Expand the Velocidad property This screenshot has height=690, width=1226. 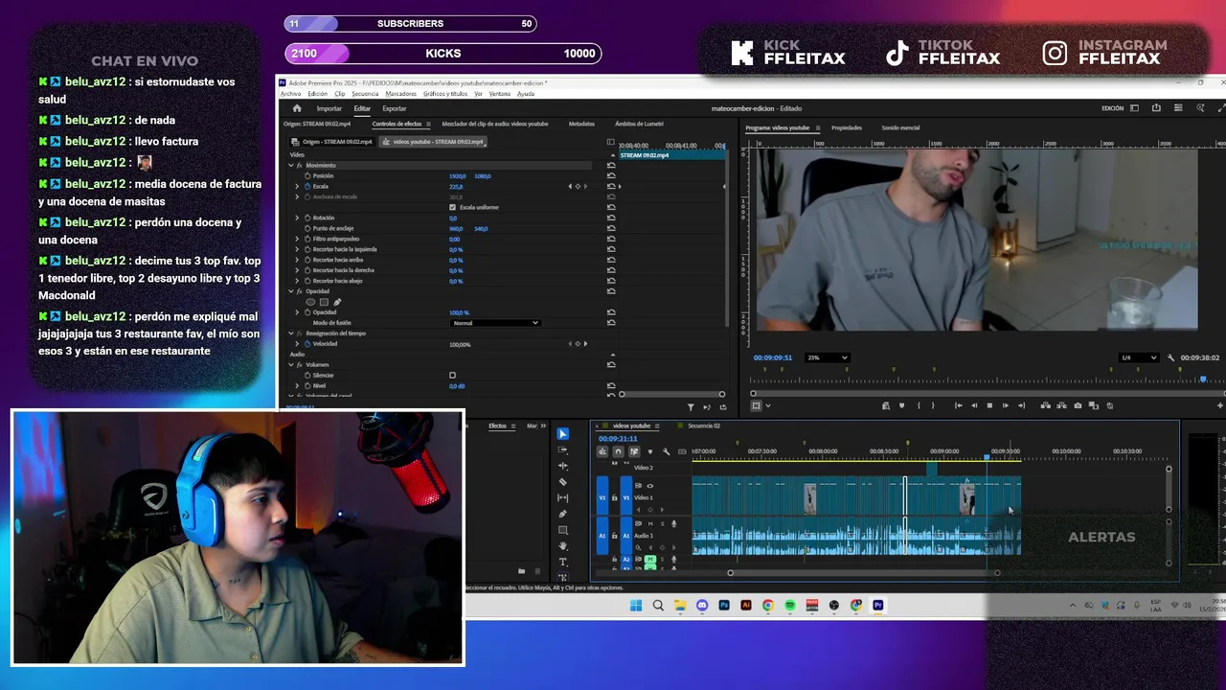pyautogui.click(x=297, y=344)
